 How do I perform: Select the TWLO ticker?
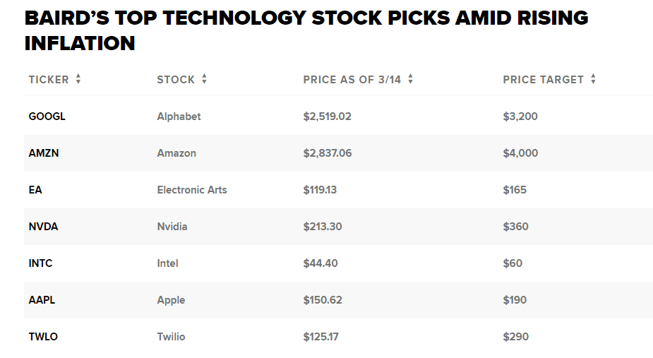click(43, 337)
